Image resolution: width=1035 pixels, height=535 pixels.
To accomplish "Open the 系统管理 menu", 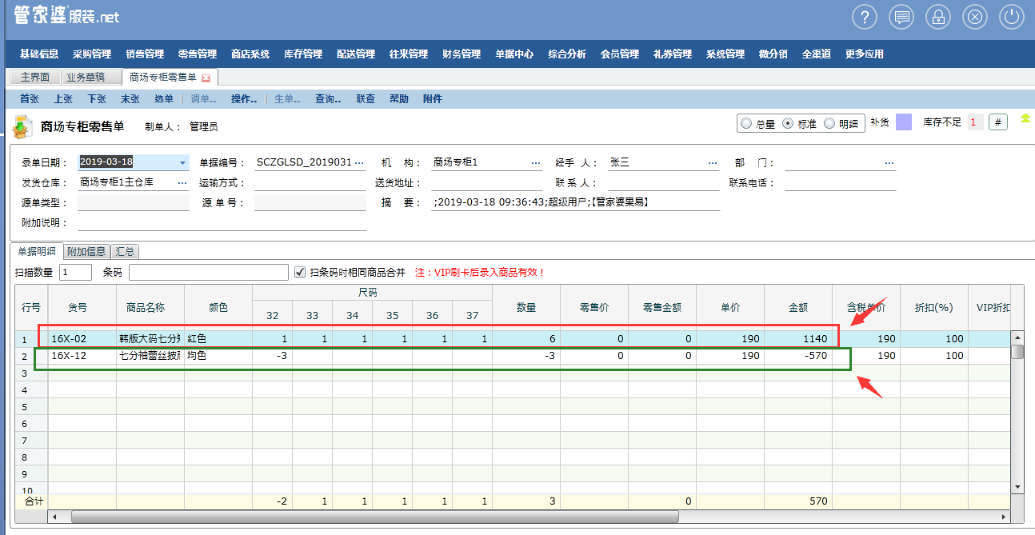I will [x=725, y=54].
